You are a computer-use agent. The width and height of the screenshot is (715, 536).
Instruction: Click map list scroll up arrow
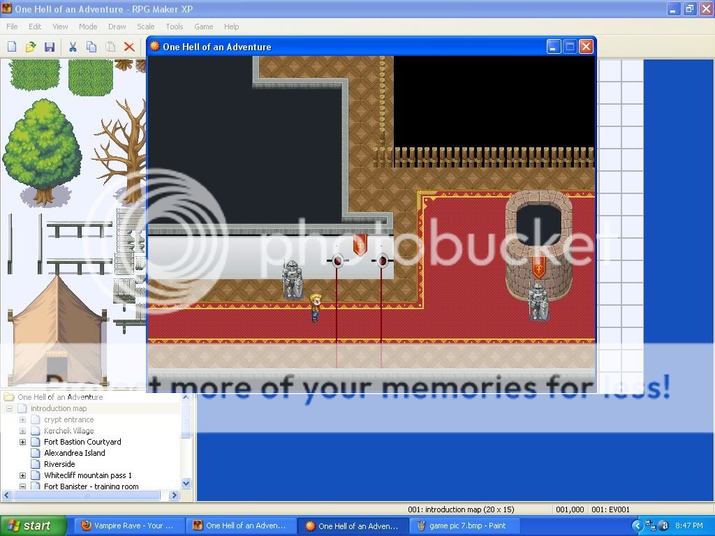[x=186, y=397]
